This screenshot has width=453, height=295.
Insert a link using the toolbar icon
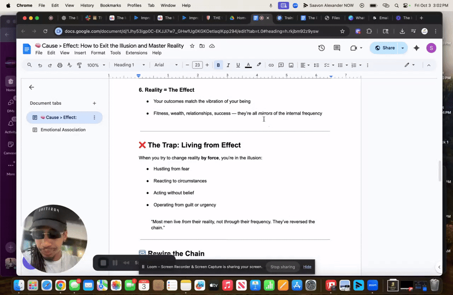271,65
